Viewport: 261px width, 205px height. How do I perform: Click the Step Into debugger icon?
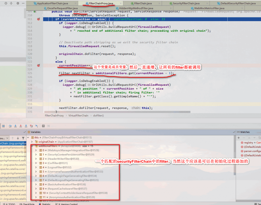pyautogui.click(x=15, y=126)
